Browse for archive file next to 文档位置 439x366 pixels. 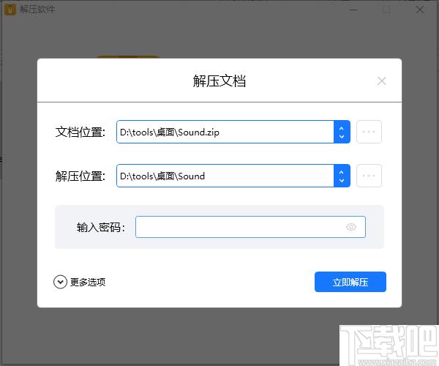[369, 132]
